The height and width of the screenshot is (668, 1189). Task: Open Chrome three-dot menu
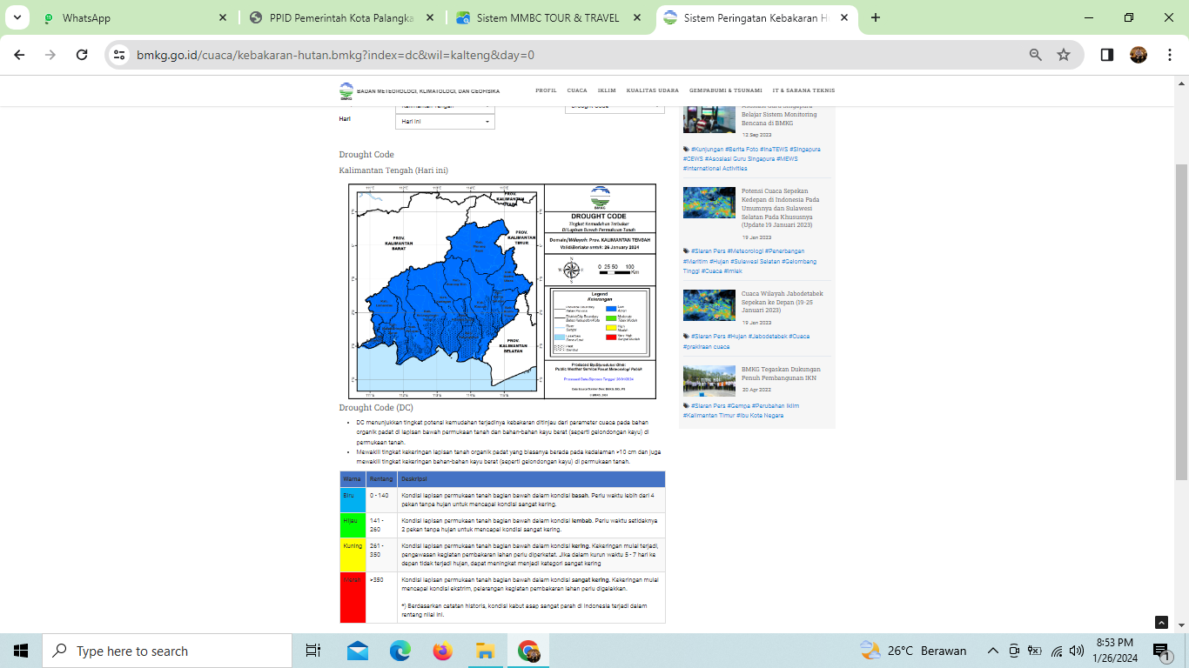point(1168,55)
